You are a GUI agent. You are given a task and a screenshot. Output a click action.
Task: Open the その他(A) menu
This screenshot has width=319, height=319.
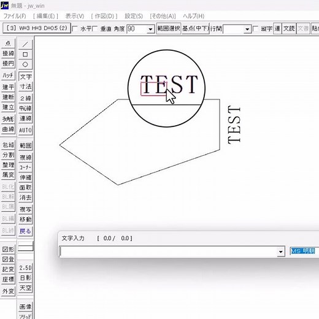click(163, 16)
